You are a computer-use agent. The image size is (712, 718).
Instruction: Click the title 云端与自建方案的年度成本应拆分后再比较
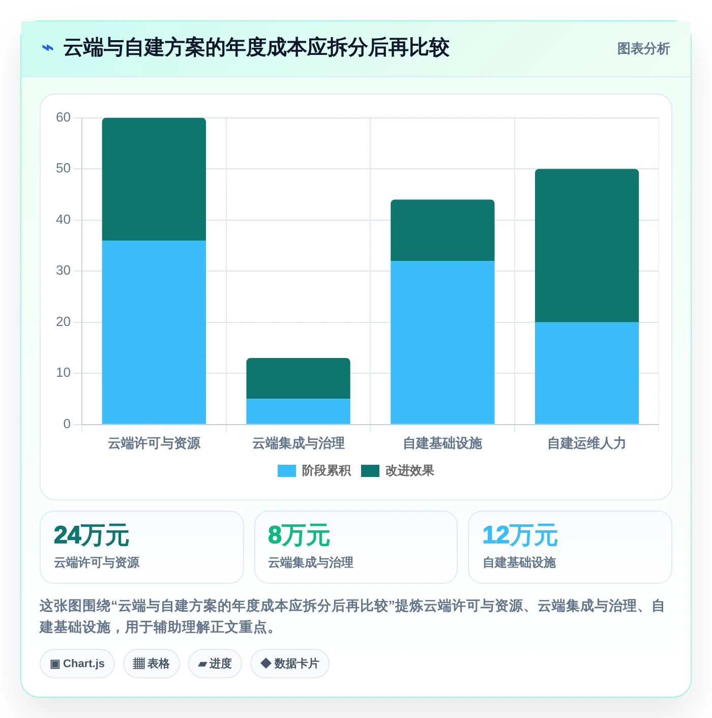[256, 48]
